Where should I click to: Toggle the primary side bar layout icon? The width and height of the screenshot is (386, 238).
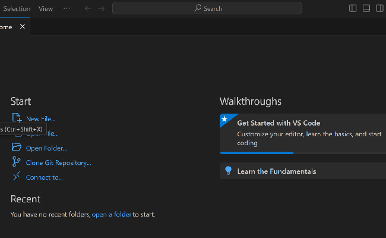[353, 8]
